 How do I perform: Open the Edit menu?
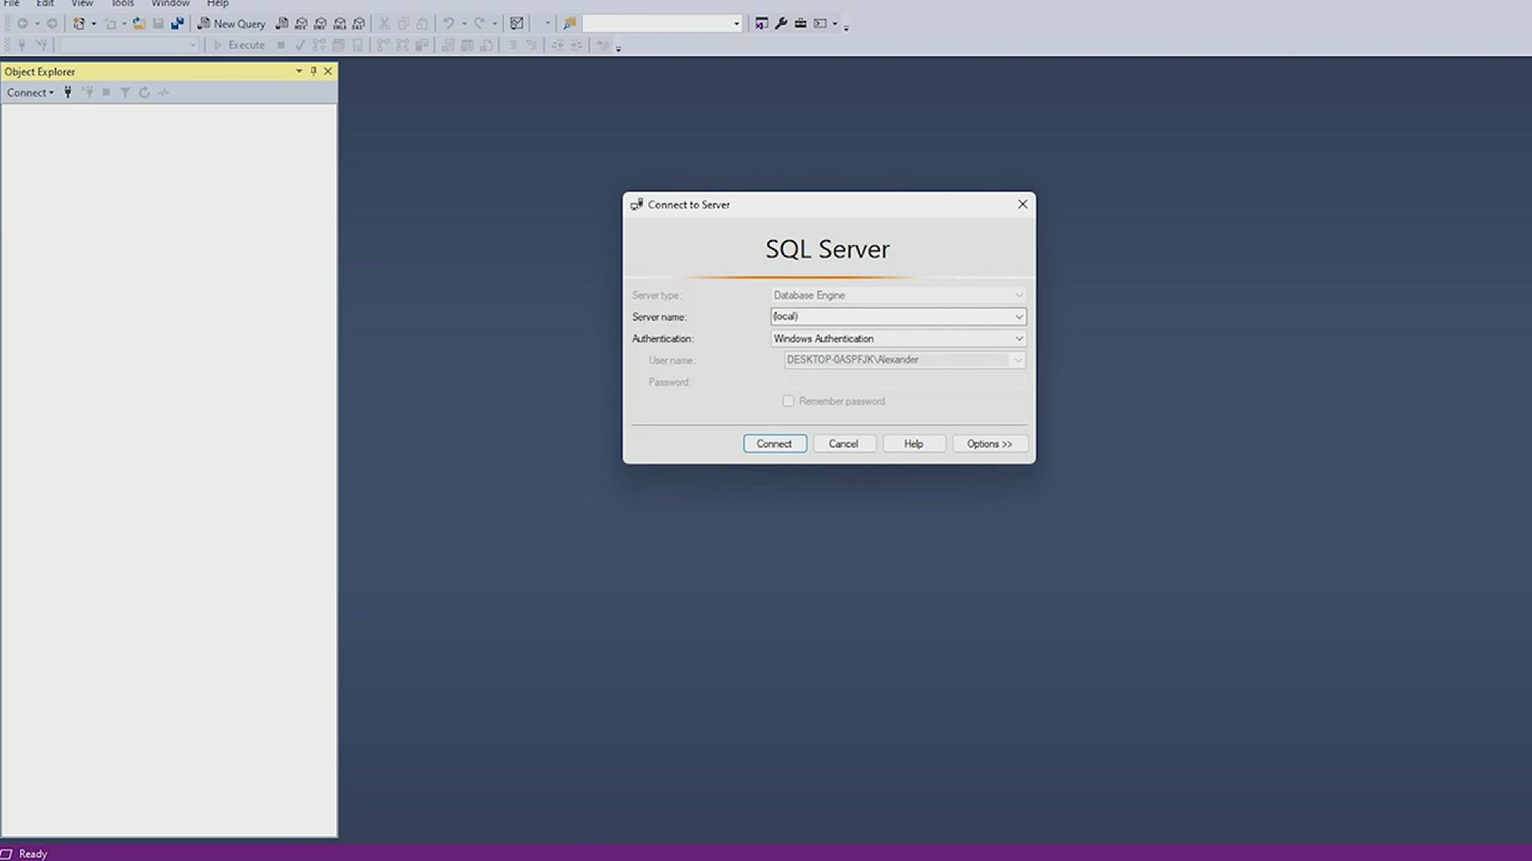pos(45,3)
